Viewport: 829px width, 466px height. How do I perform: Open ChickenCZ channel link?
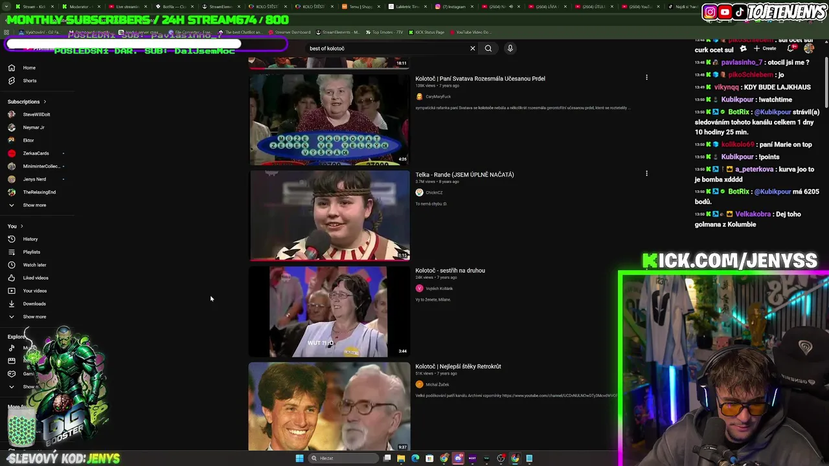coord(434,192)
